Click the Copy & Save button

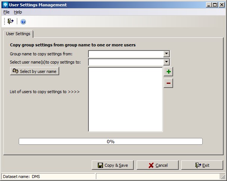coord(113,165)
